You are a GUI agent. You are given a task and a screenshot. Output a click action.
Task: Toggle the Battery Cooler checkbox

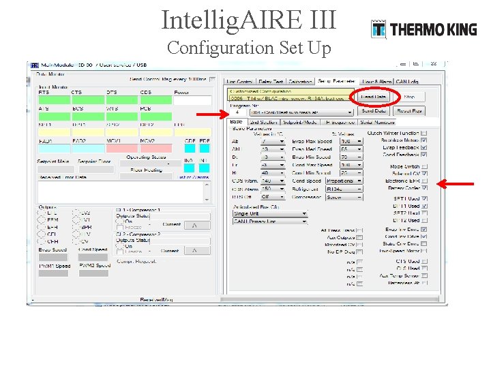point(424,188)
